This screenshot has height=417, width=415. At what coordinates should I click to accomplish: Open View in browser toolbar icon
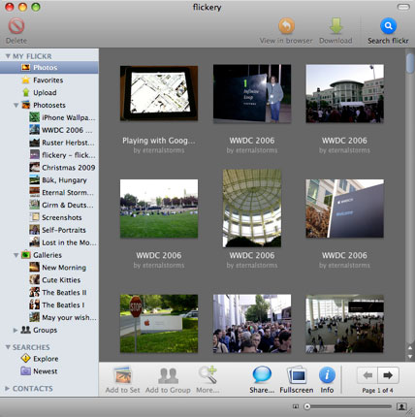pos(286,26)
